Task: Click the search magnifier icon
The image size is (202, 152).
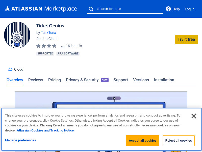Action: point(91,9)
